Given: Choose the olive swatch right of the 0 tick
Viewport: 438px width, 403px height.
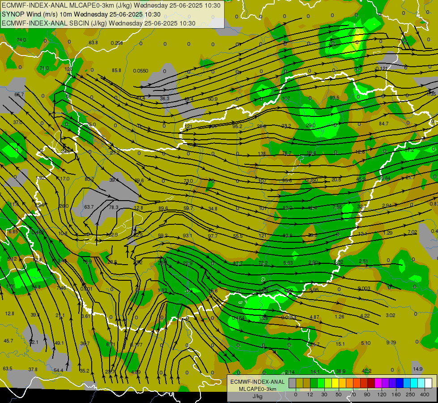Looking at the screenshot, I should (x=299, y=383).
